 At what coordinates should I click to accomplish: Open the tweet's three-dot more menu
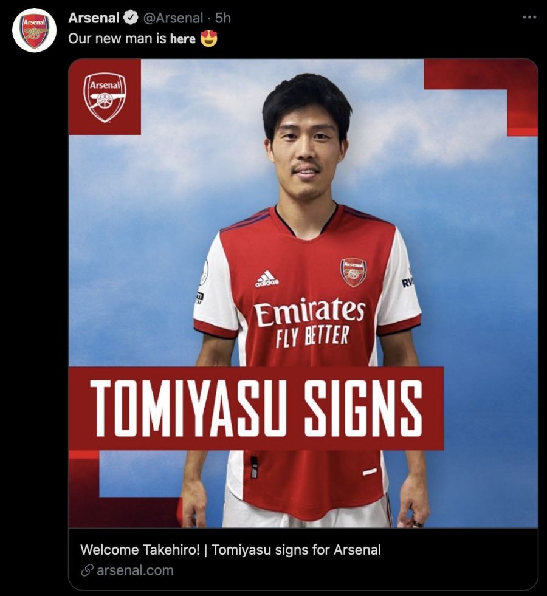click(x=529, y=17)
